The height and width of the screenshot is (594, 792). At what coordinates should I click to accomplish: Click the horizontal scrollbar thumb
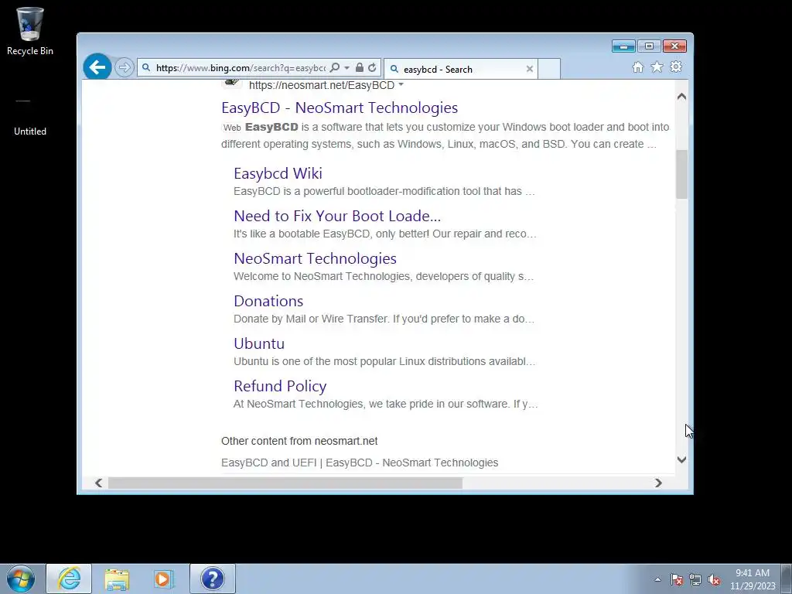click(x=285, y=483)
